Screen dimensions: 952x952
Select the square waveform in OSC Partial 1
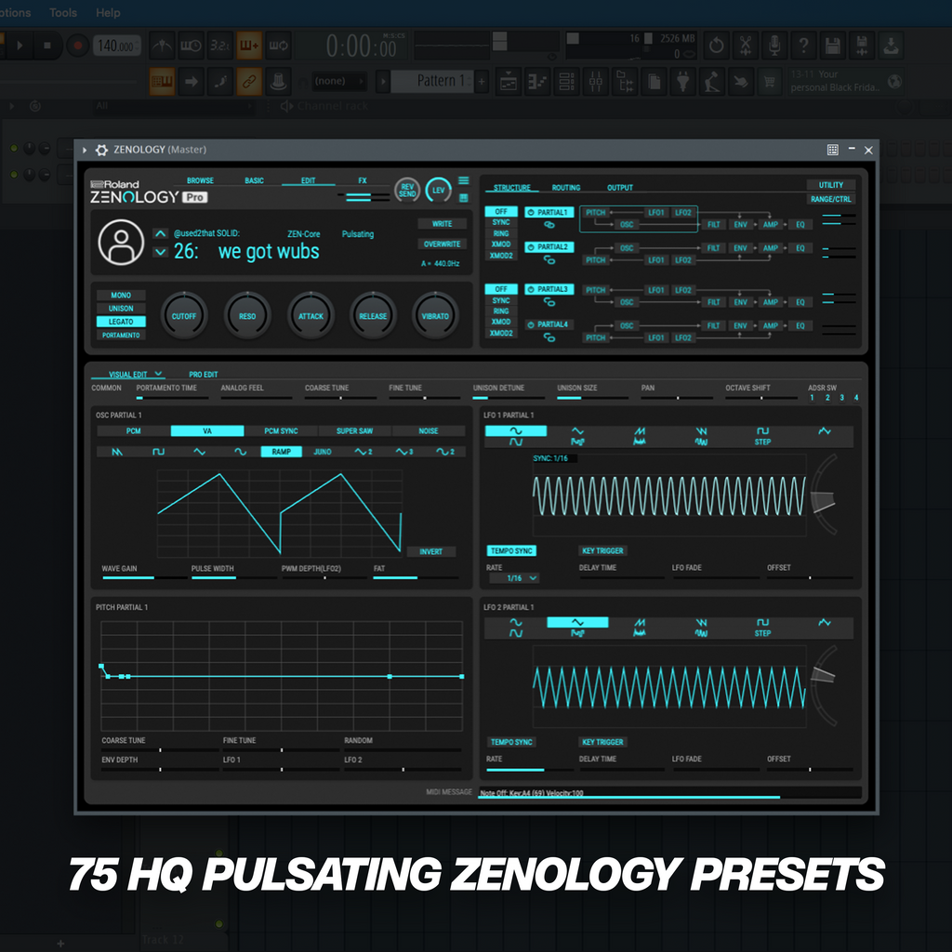pyautogui.click(x=159, y=452)
